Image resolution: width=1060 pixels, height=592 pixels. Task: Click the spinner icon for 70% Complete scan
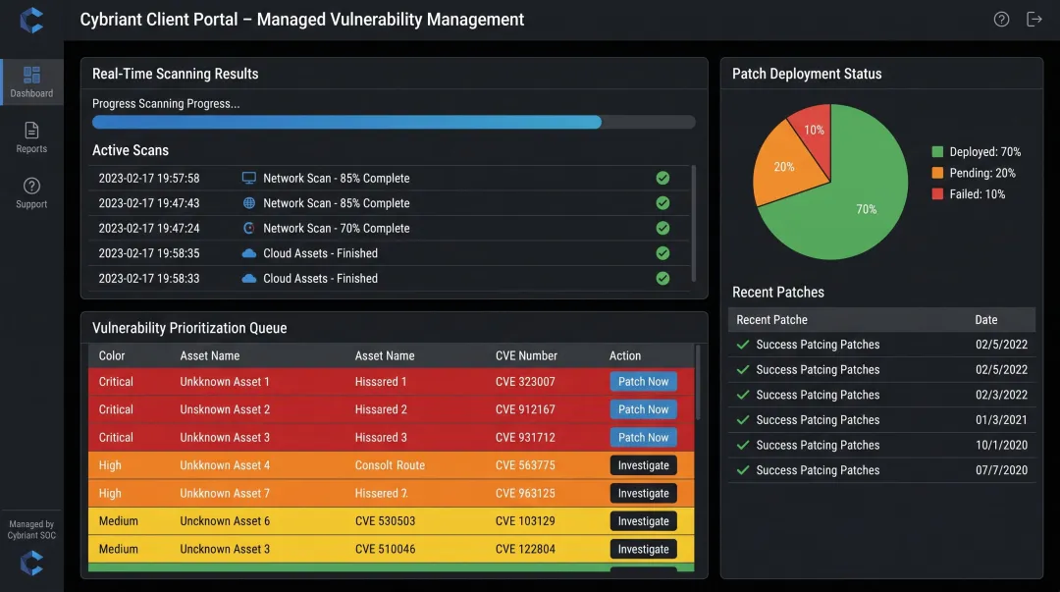tap(248, 228)
